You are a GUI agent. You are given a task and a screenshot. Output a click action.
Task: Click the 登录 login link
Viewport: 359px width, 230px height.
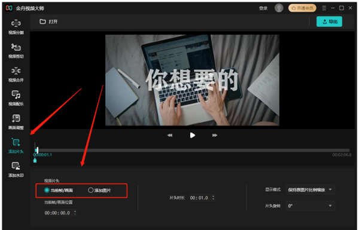click(263, 8)
